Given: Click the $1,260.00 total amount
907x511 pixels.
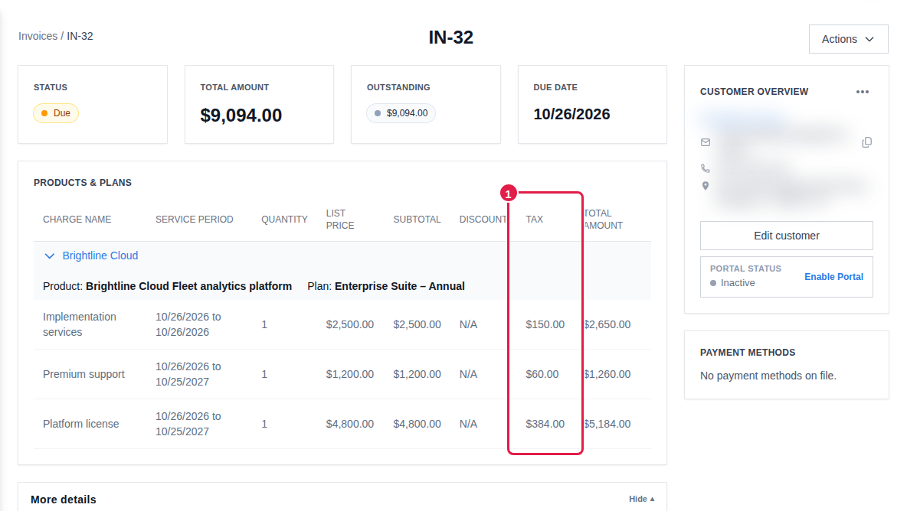Looking at the screenshot, I should (x=607, y=374).
